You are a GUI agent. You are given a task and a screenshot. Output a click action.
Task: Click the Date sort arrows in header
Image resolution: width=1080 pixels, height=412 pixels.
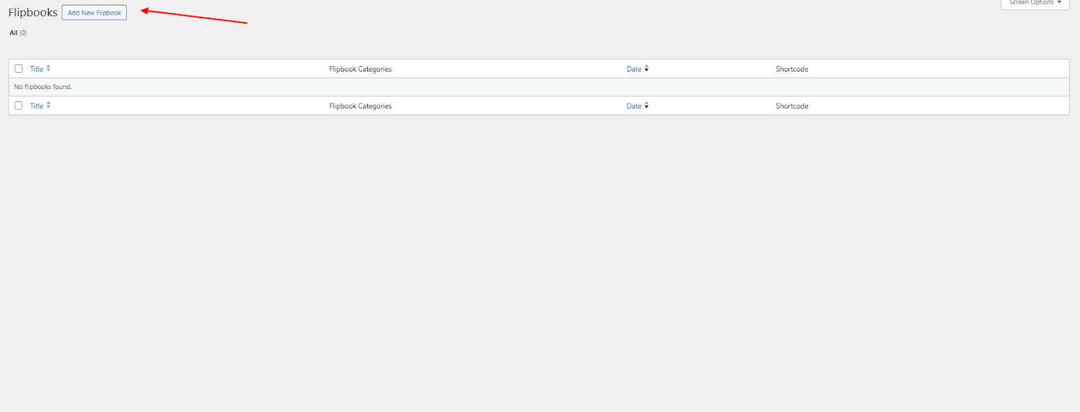click(x=647, y=69)
